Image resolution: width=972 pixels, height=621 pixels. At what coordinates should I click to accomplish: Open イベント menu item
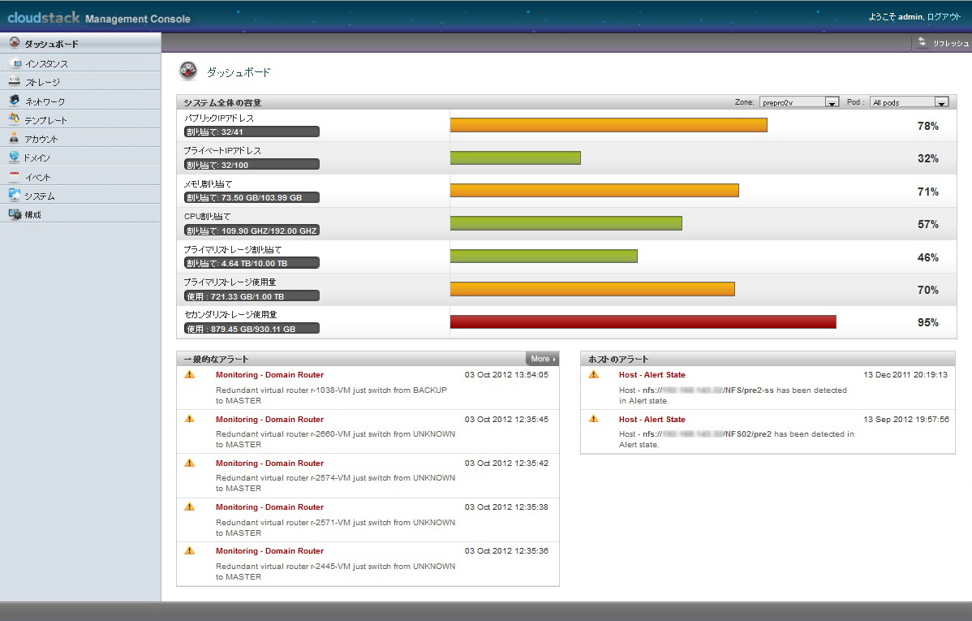(80, 177)
